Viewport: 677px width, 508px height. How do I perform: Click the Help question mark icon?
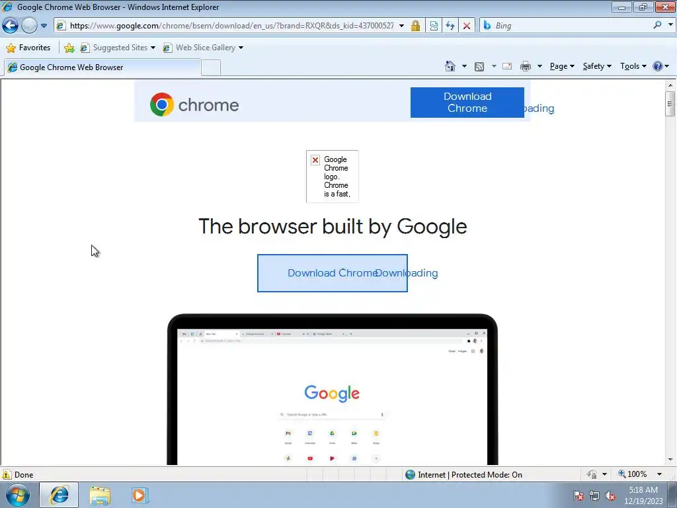658,66
